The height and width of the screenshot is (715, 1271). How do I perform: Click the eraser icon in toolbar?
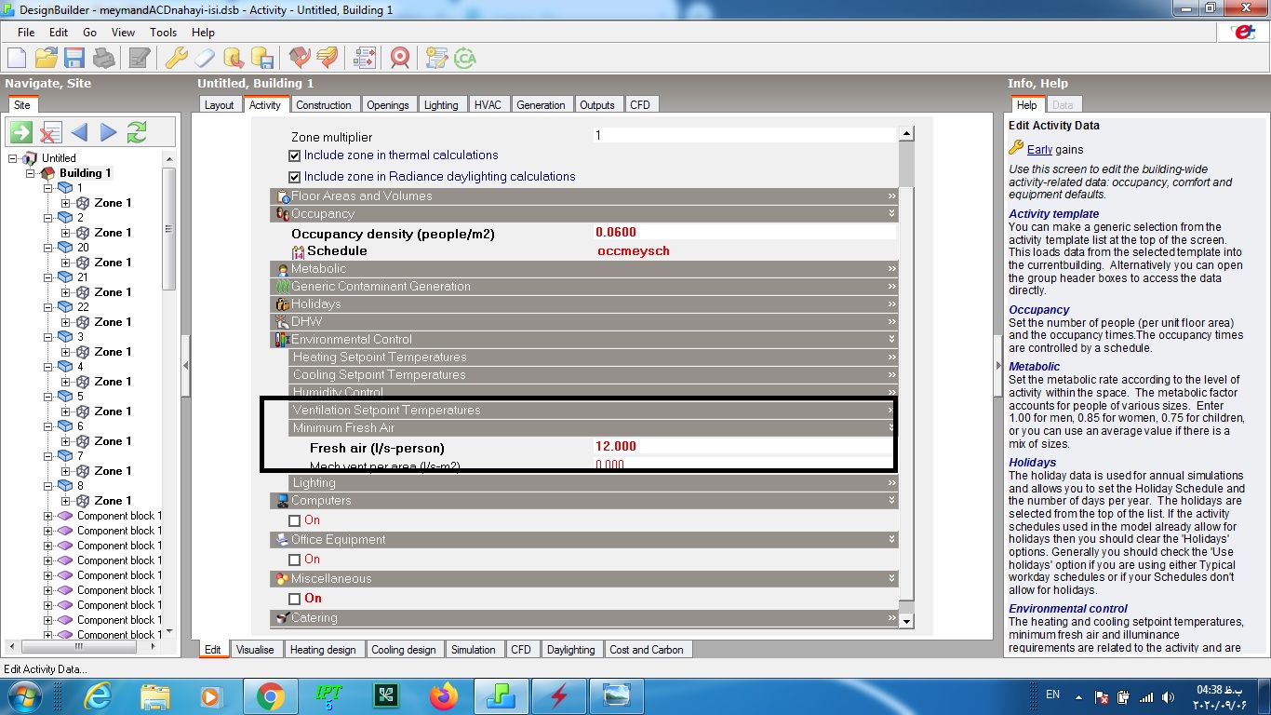coord(205,58)
